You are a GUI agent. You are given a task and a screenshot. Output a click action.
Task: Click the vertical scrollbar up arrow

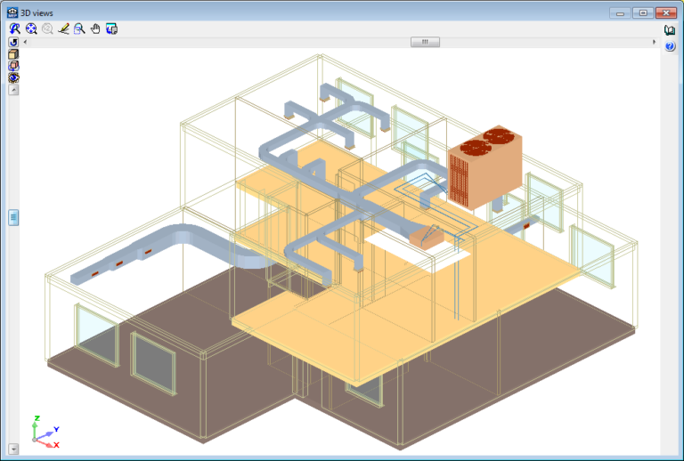pos(13,90)
